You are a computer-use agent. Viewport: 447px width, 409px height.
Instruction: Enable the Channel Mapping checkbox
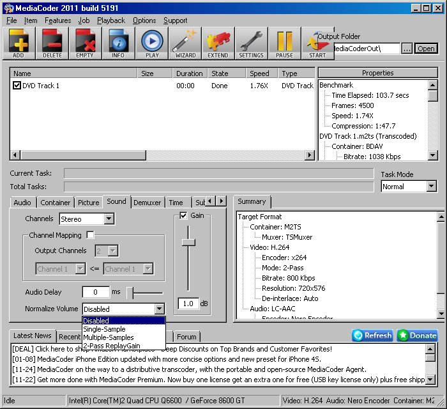coord(90,235)
